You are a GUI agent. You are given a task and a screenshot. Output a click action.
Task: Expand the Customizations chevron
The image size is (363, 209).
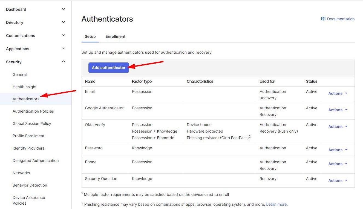coord(64,35)
